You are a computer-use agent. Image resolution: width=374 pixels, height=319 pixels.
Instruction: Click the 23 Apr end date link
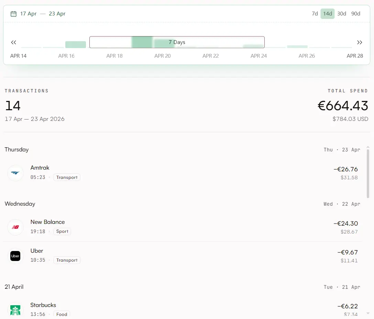click(57, 13)
